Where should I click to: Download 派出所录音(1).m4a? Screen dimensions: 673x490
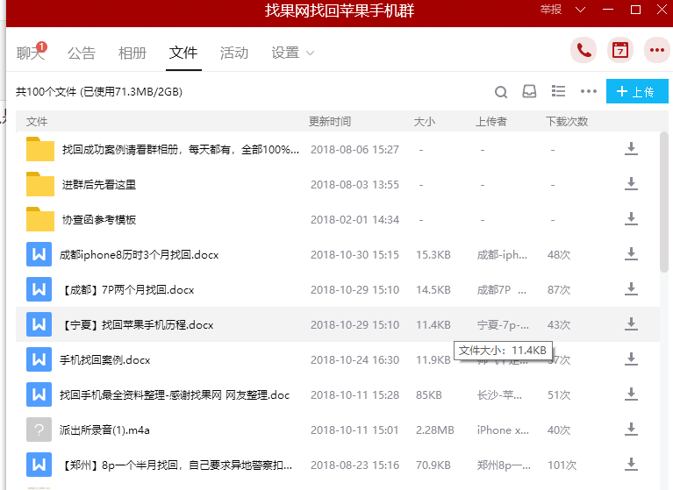click(631, 430)
